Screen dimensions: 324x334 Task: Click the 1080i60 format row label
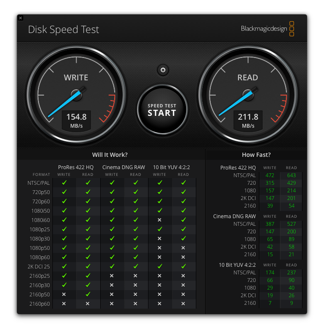click(41, 220)
